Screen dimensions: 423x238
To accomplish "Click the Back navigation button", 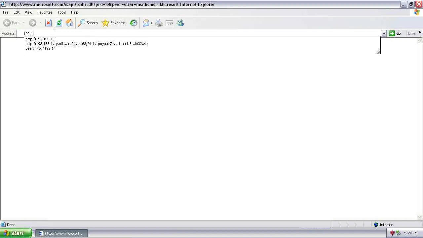I will click(12, 23).
